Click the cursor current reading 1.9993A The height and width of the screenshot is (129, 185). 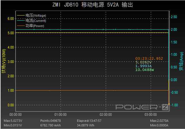pos(143,66)
